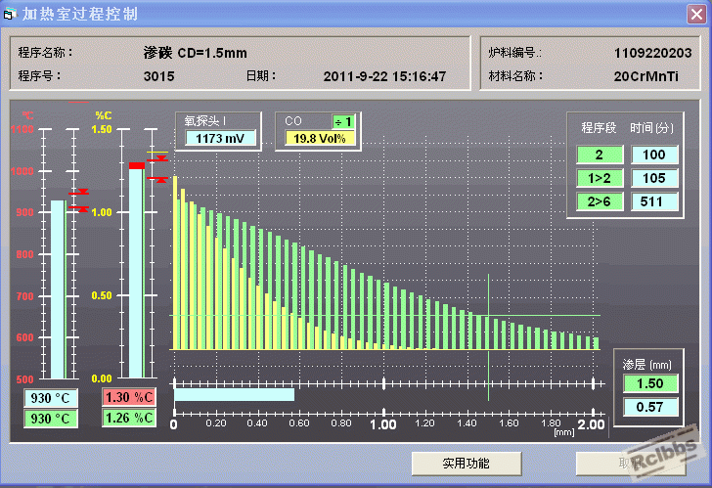Select the 1>2 segment field
Viewport: 712px width, 488px height.
pyautogui.click(x=600, y=178)
